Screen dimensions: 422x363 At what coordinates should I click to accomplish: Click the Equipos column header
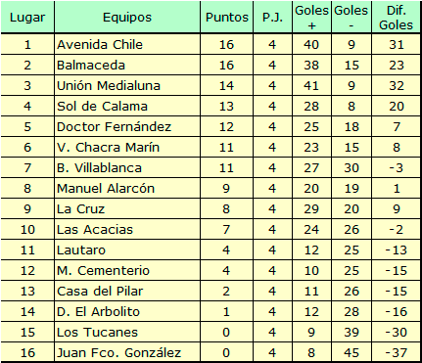click(x=127, y=17)
